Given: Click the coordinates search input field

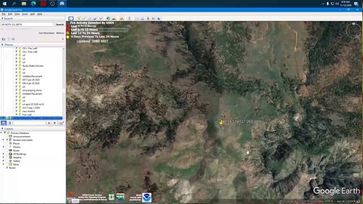Looking at the screenshot, I should tap(27, 24).
